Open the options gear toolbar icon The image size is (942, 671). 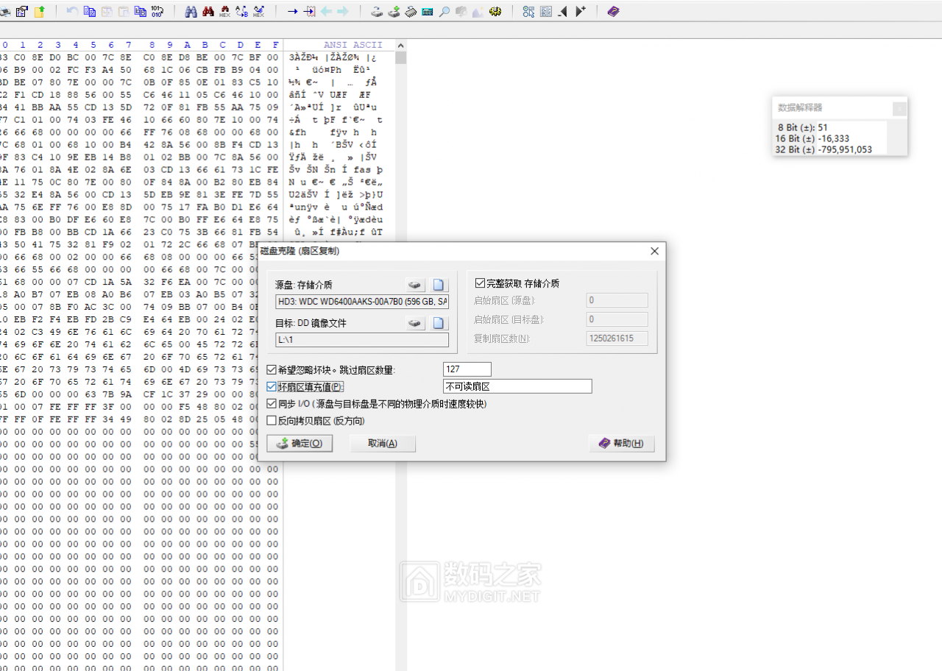[x=495, y=11]
